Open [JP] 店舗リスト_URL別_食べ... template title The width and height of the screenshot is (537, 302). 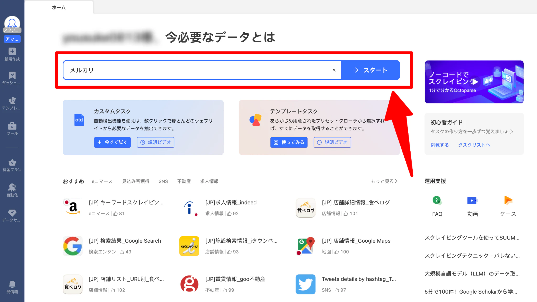[x=126, y=279]
